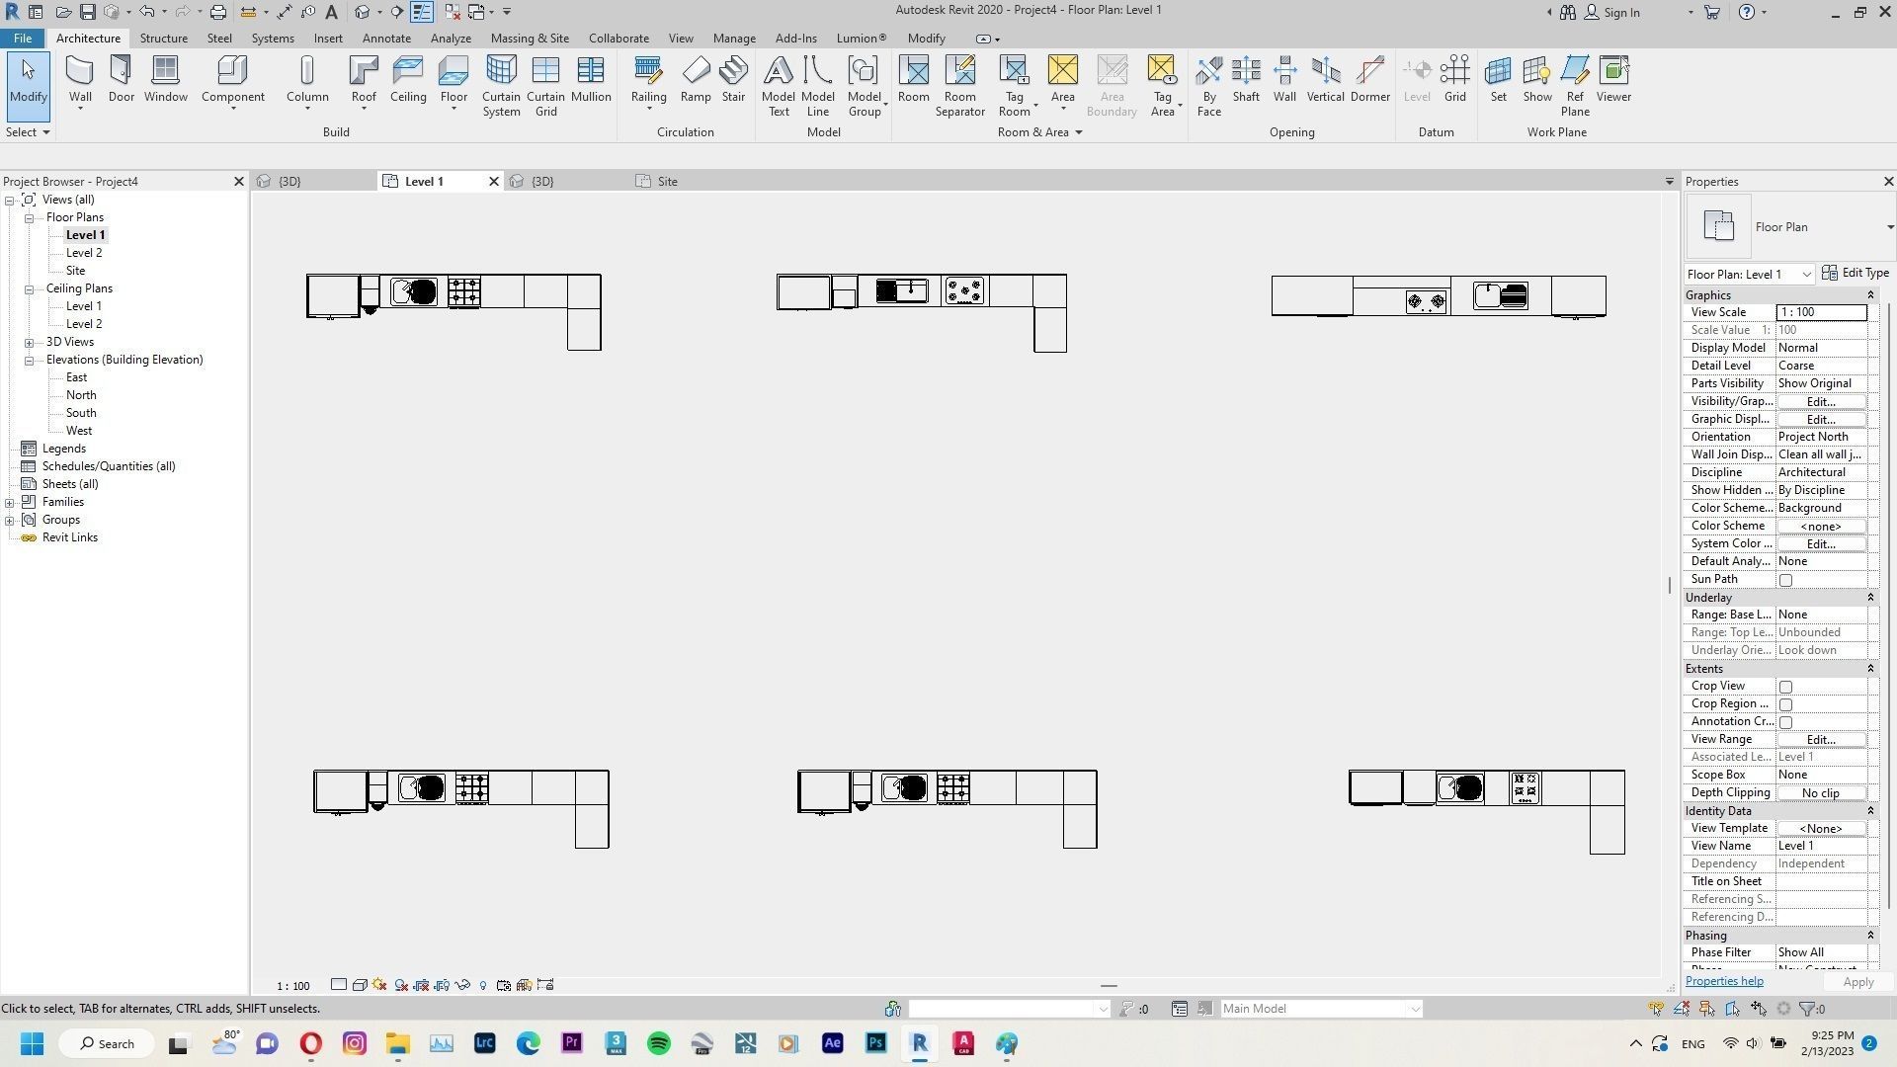
Task: Open Spotify from the taskbar
Action: [x=659, y=1043]
